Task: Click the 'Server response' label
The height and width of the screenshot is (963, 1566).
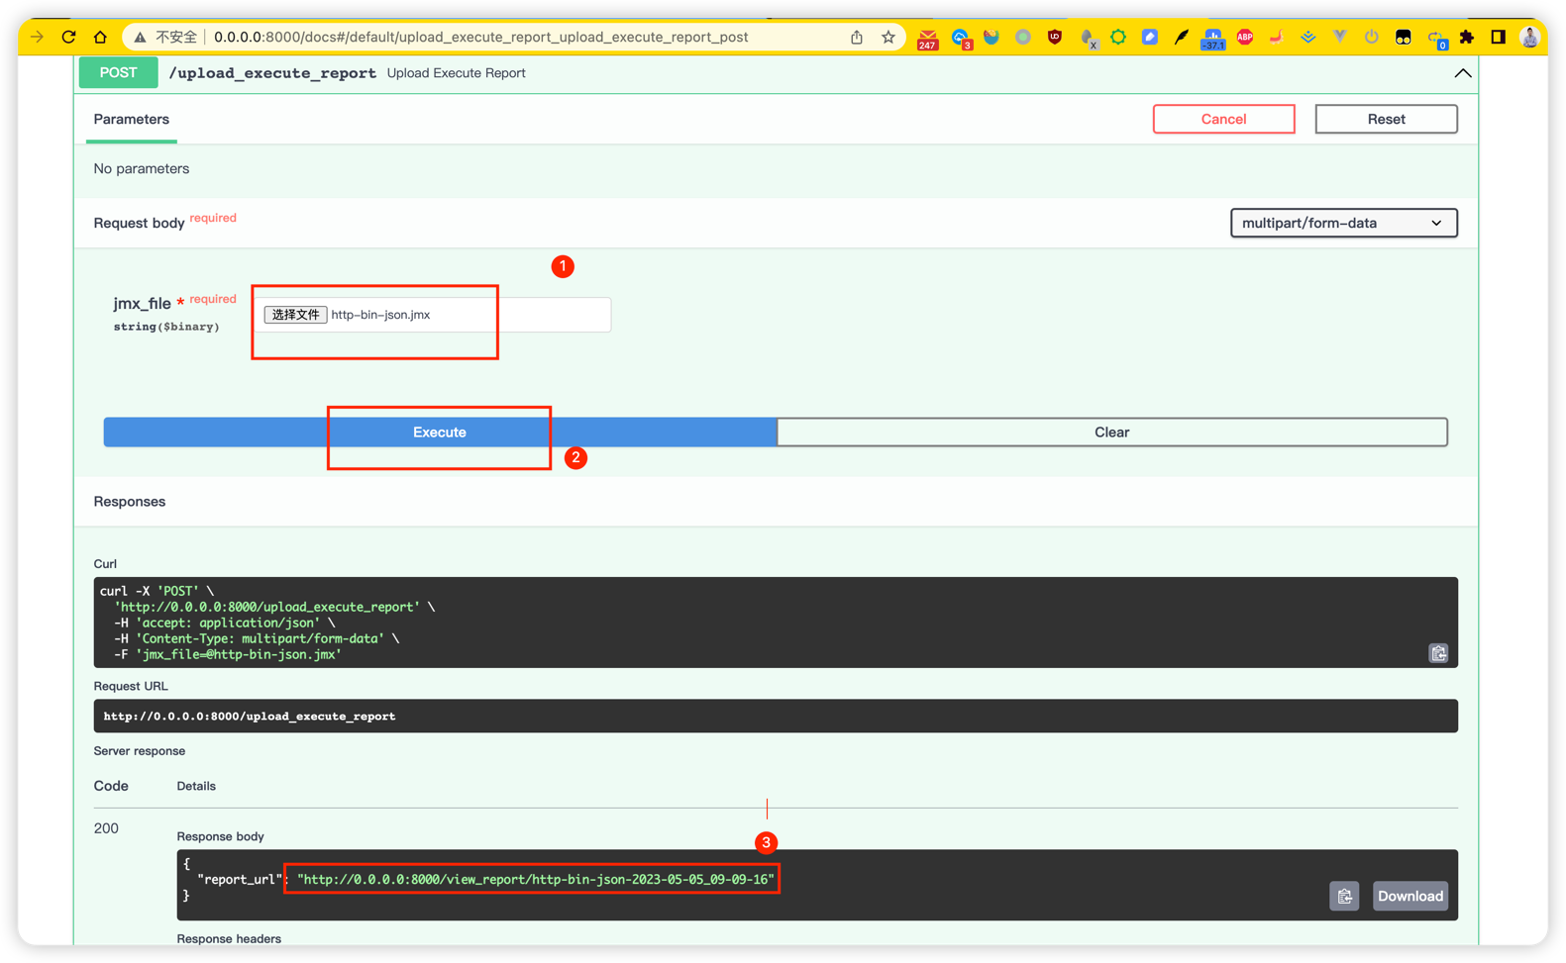Action: pyautogui.click(x=139, y=750)
